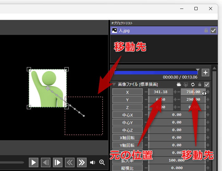Image resolution: width=222 pixels, height=171 pixels.
Task: Click the scissors clipping icon in 画像ファイル header
Action: [186, 85]
